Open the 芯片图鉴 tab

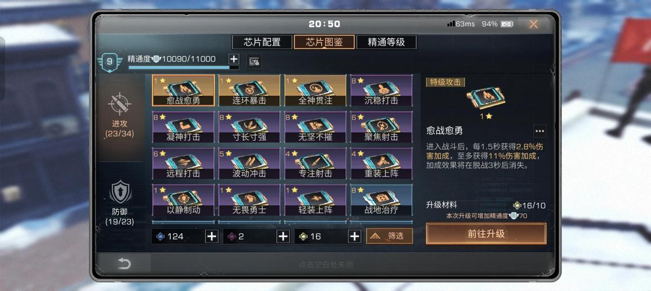click(x=324, y=42)
